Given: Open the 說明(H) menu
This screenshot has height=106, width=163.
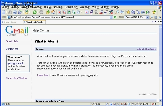Looking at the screenshot, I should pyautogui.click(x=115, y=7).
